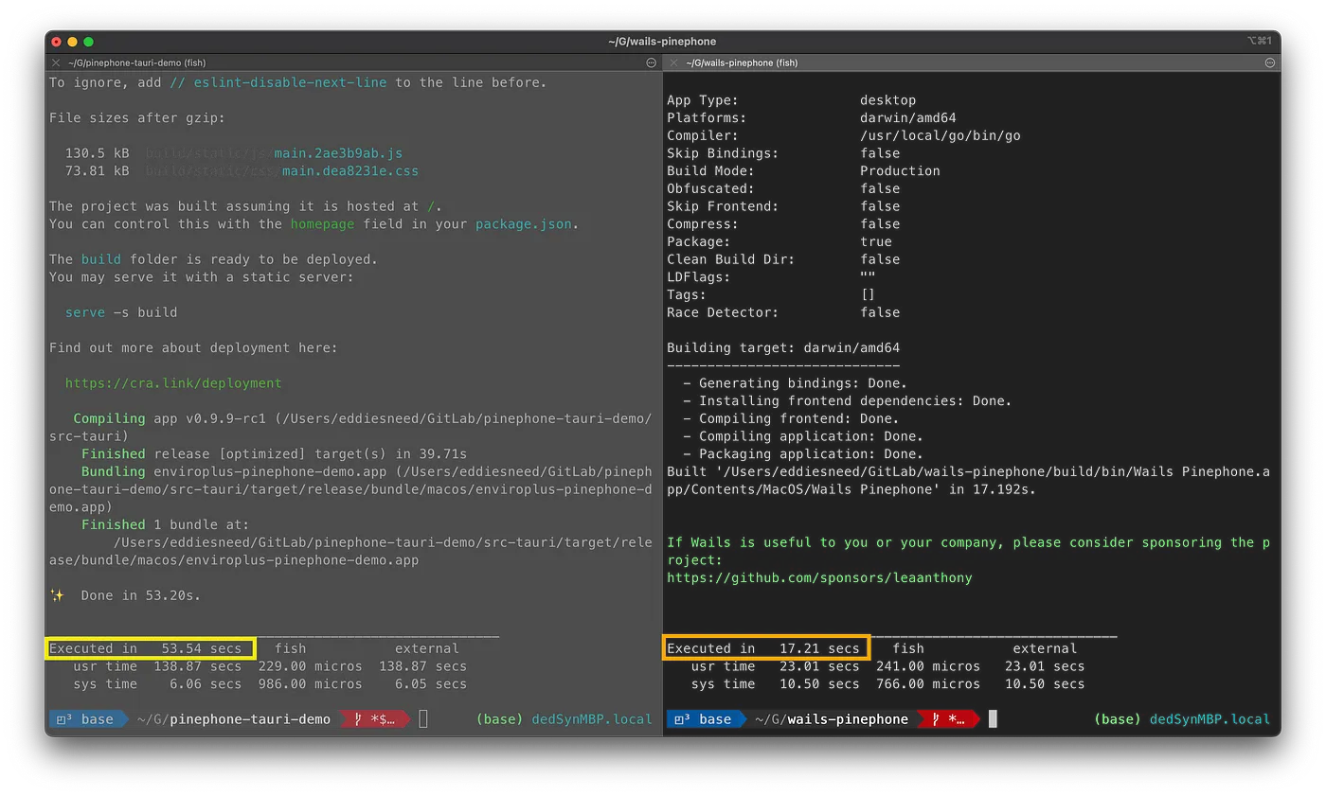Click the cursor block in left prompt
The height and width of the screenshot is (796, 1326).
pos(423,719)
